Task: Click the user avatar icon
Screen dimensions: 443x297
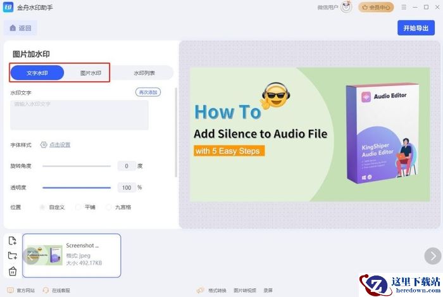Action: [346, 7]
